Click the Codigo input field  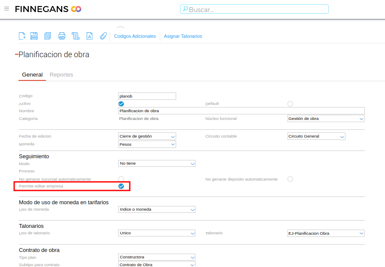pyautogui.click(x=147, y=96)
